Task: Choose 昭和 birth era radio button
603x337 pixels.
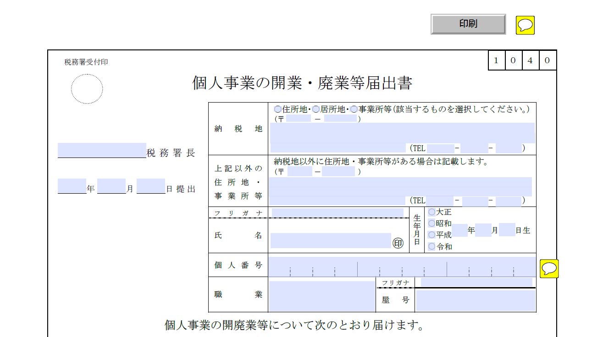Action: 432,223
